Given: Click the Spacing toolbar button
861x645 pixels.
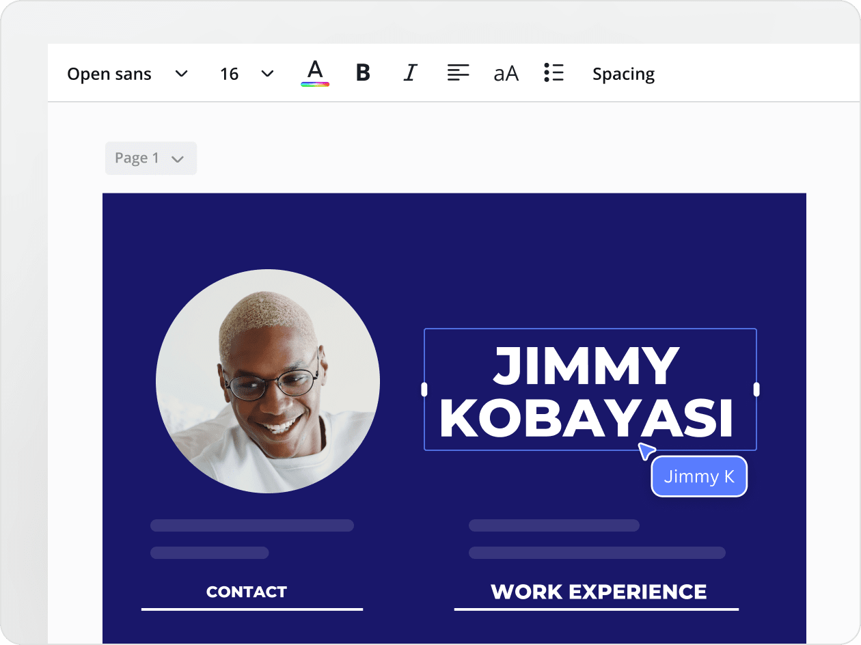Looking at the screenshot, I should [x=623, y=73].
